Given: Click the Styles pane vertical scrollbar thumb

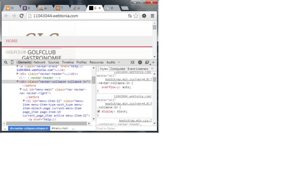Looking at the screenshot, I should (155, 79).
